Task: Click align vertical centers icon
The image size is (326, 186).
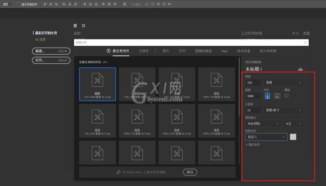Action: [x=51, y=4]
